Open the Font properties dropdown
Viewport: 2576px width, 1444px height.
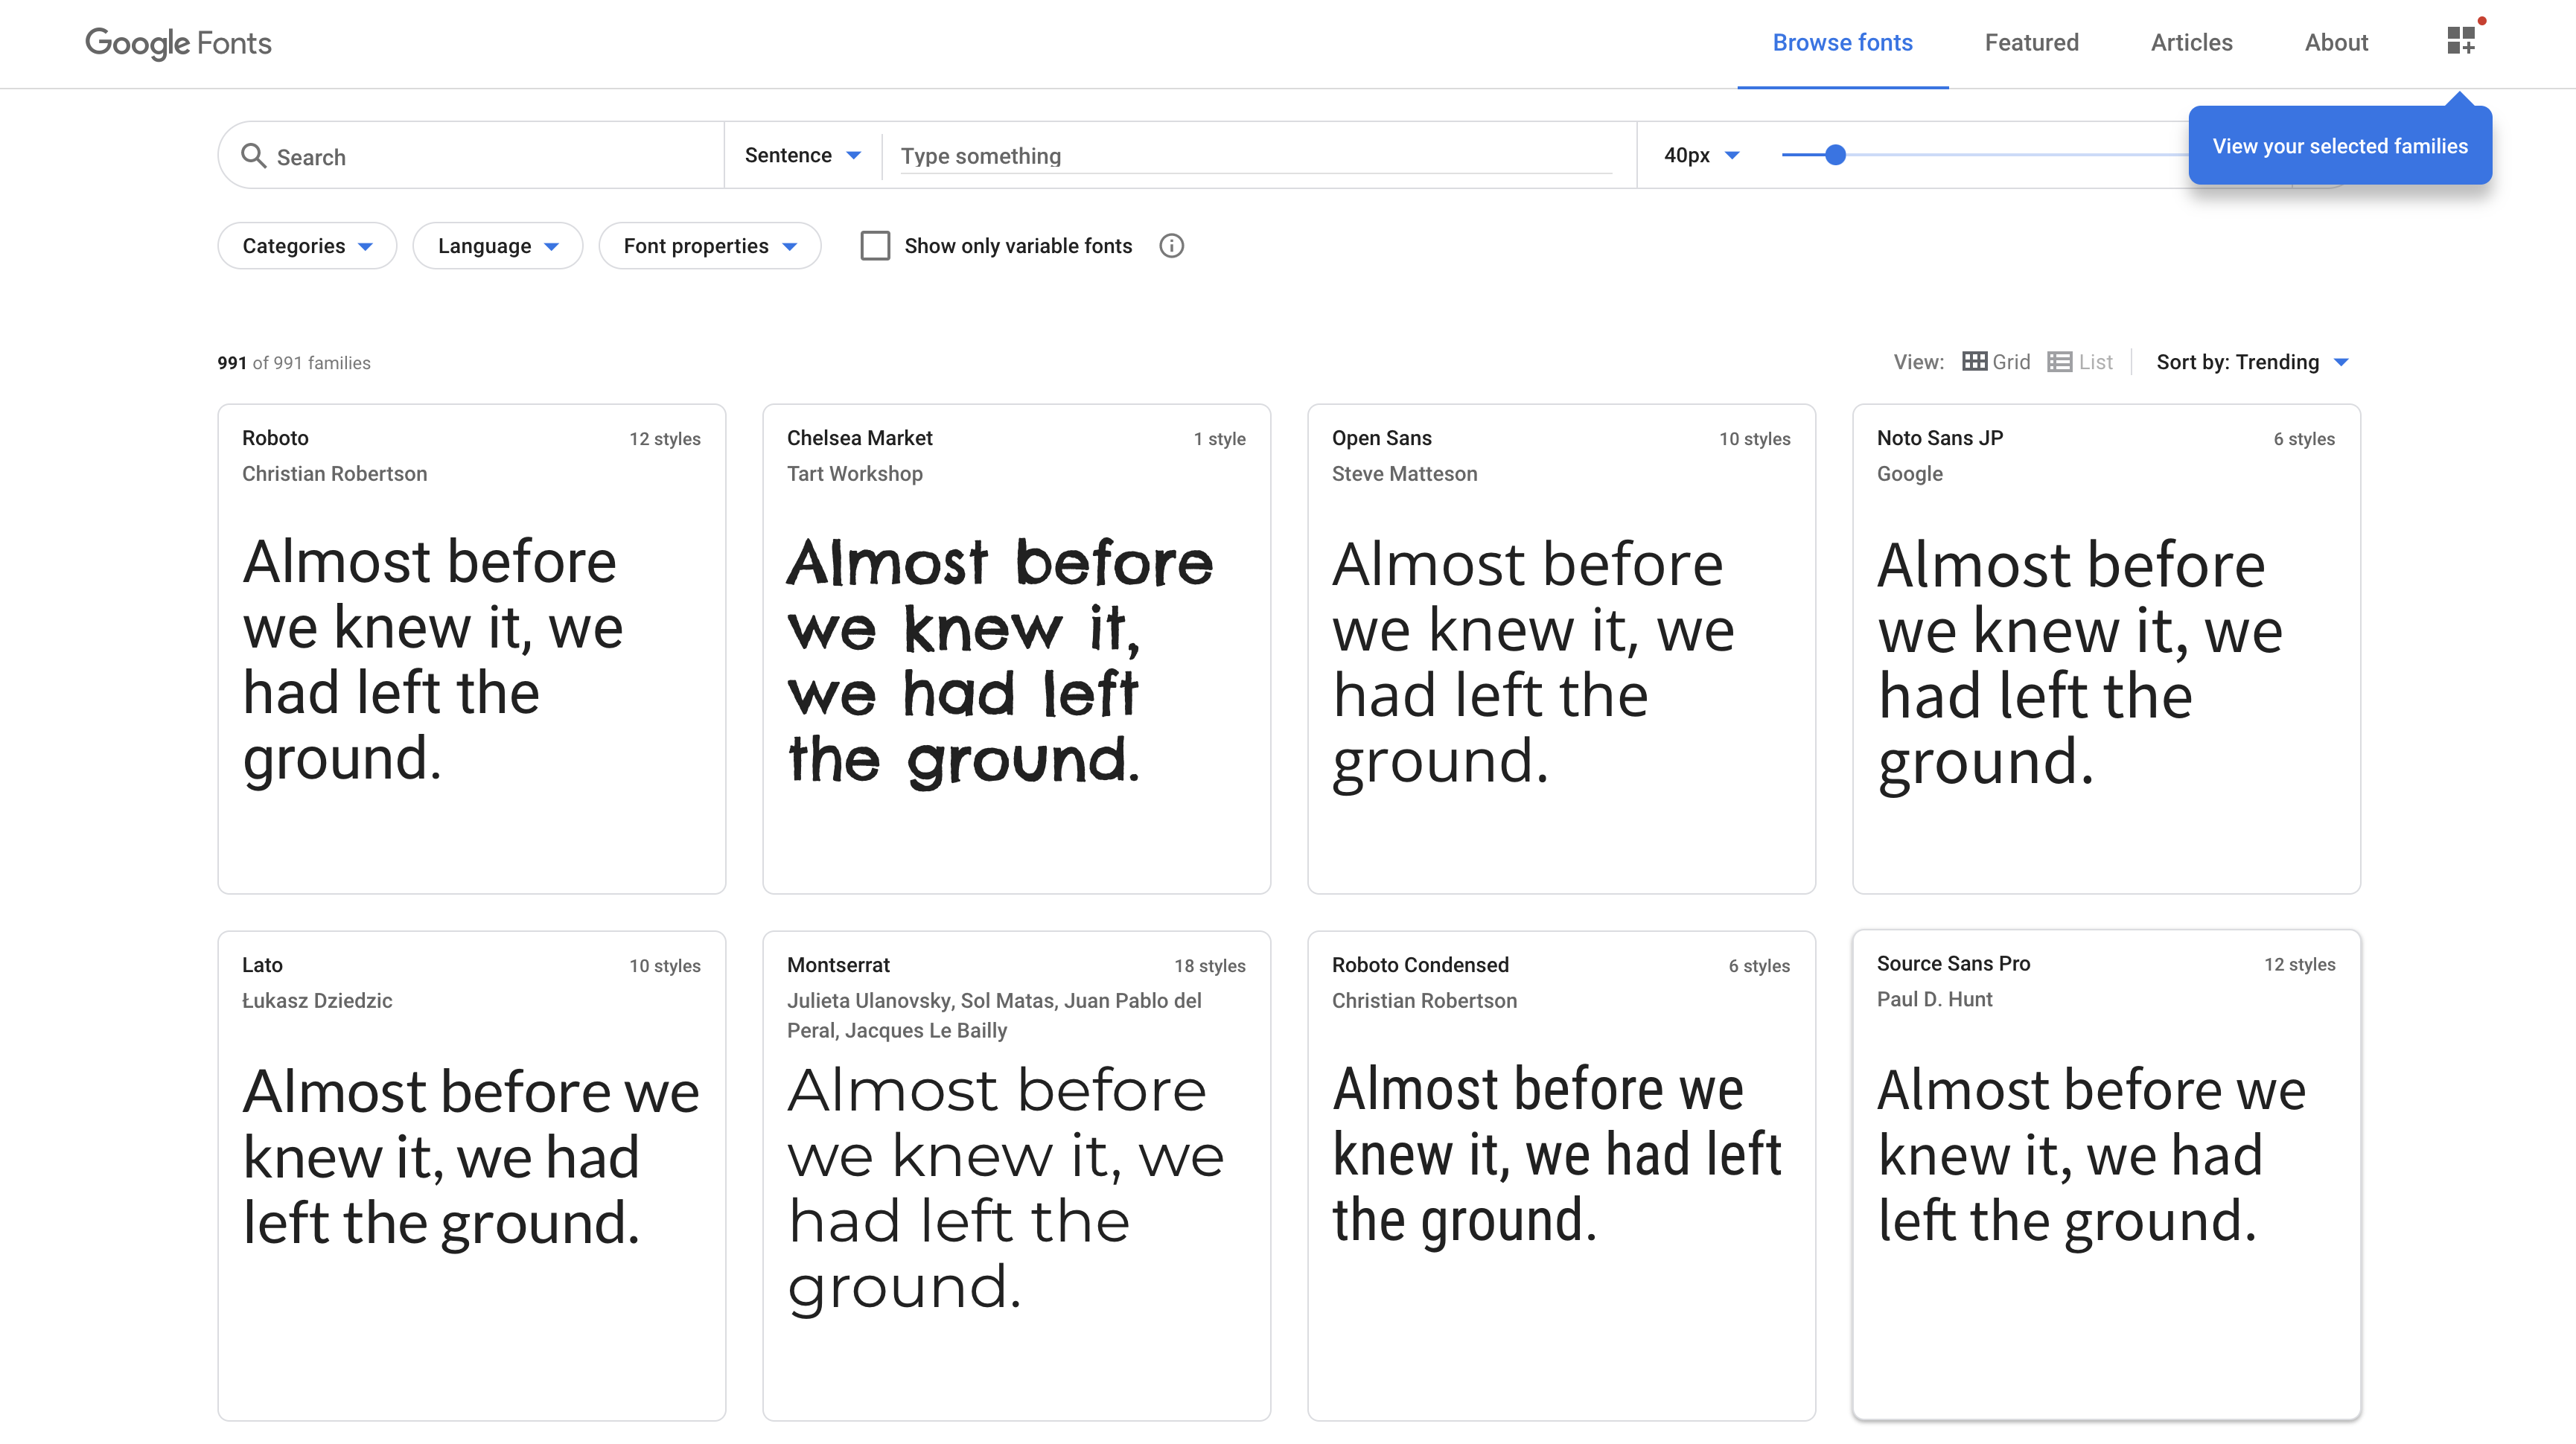tap(709, 246)
